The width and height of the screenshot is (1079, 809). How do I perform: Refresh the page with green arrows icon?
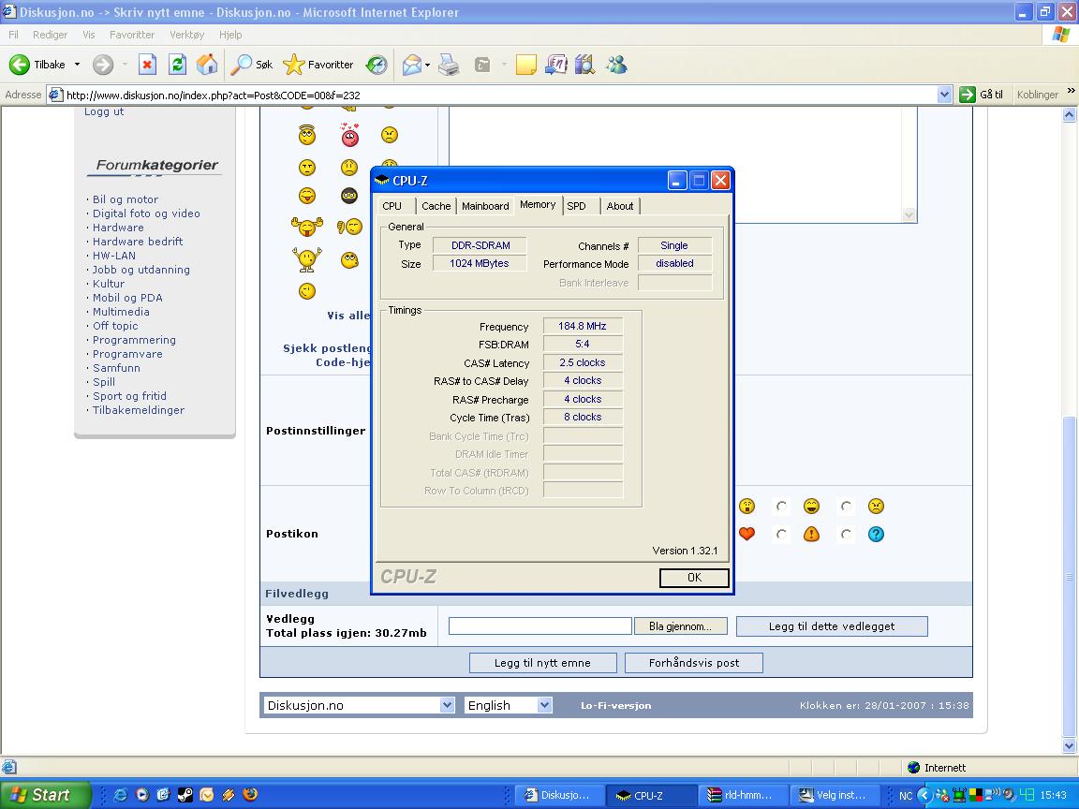[x=178, y=65]
